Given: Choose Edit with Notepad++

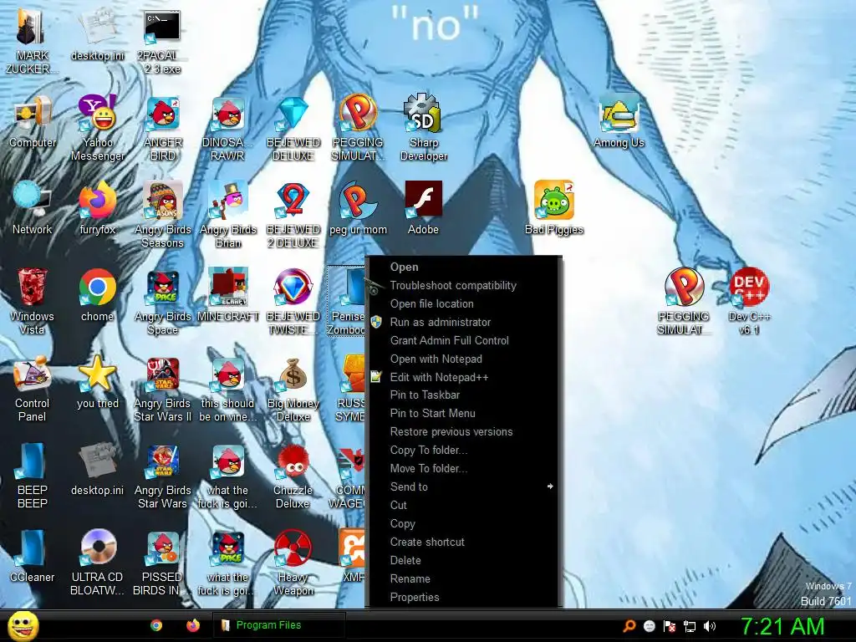Looking at the screenshot, I should pos(463,377).
